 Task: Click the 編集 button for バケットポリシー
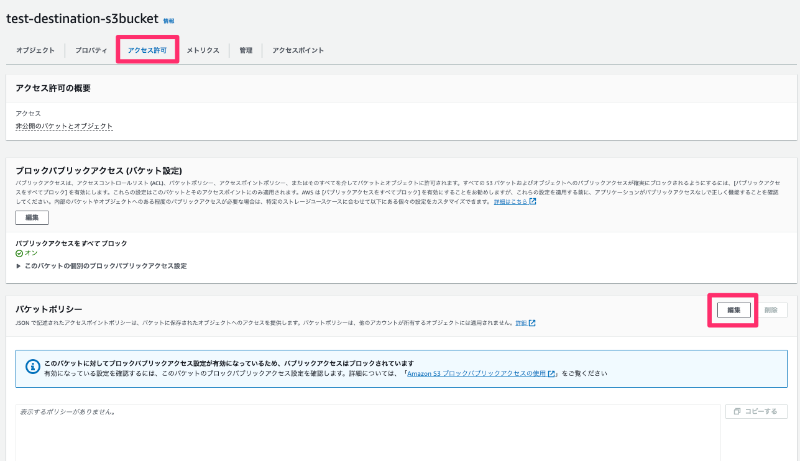(x=733, y=309)
